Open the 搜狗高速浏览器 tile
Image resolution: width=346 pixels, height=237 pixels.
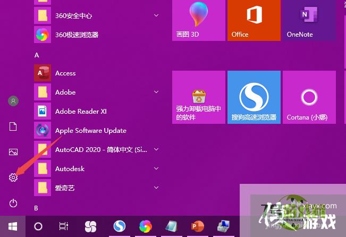(x=254, y=97)
